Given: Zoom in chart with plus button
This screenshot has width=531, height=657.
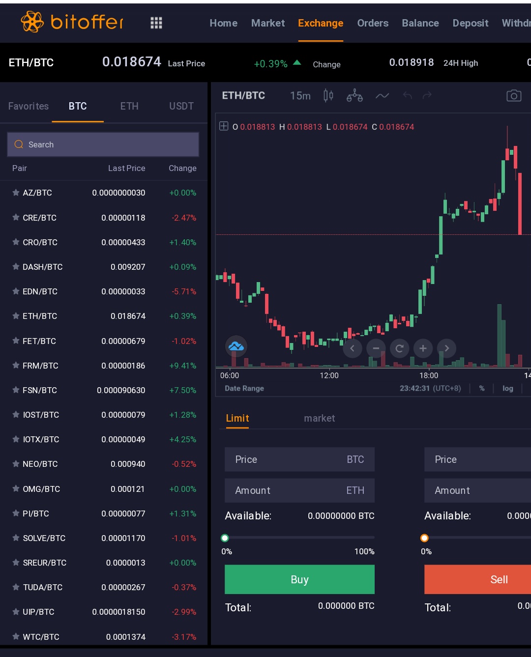Looking at the screenshot, I should [423, 348].
